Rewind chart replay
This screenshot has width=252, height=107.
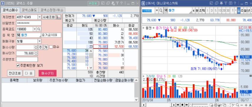click(178, 105)
